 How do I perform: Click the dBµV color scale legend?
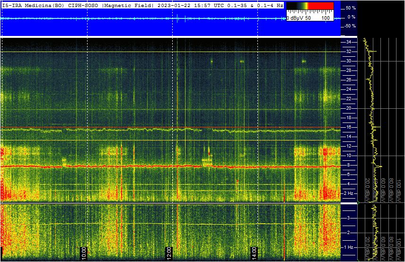click(310, 11)
